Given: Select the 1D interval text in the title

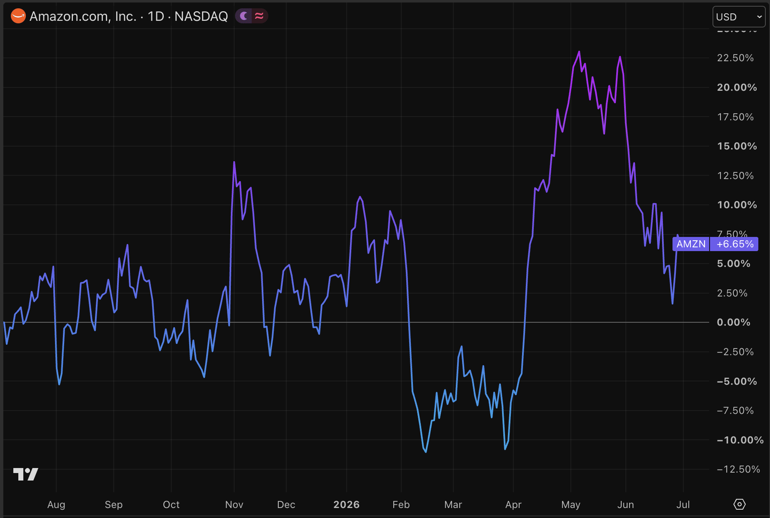Looking at the screenshot, I should [x=156, y=16].
